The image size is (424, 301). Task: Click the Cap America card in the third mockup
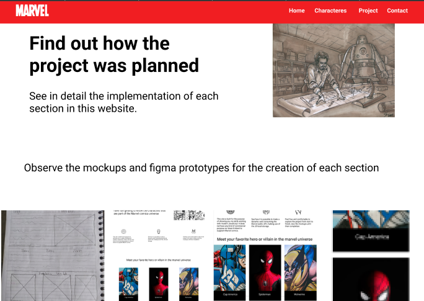pyautogui.click(x=229, y=272)
